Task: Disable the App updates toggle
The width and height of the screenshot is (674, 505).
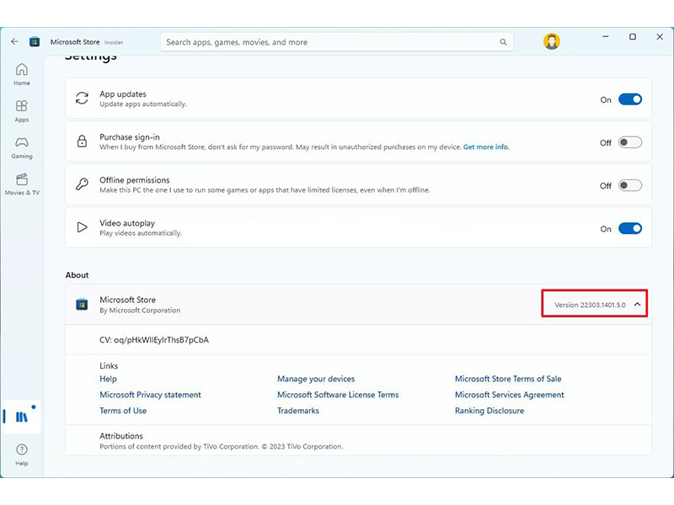Action: coord(629,99)
